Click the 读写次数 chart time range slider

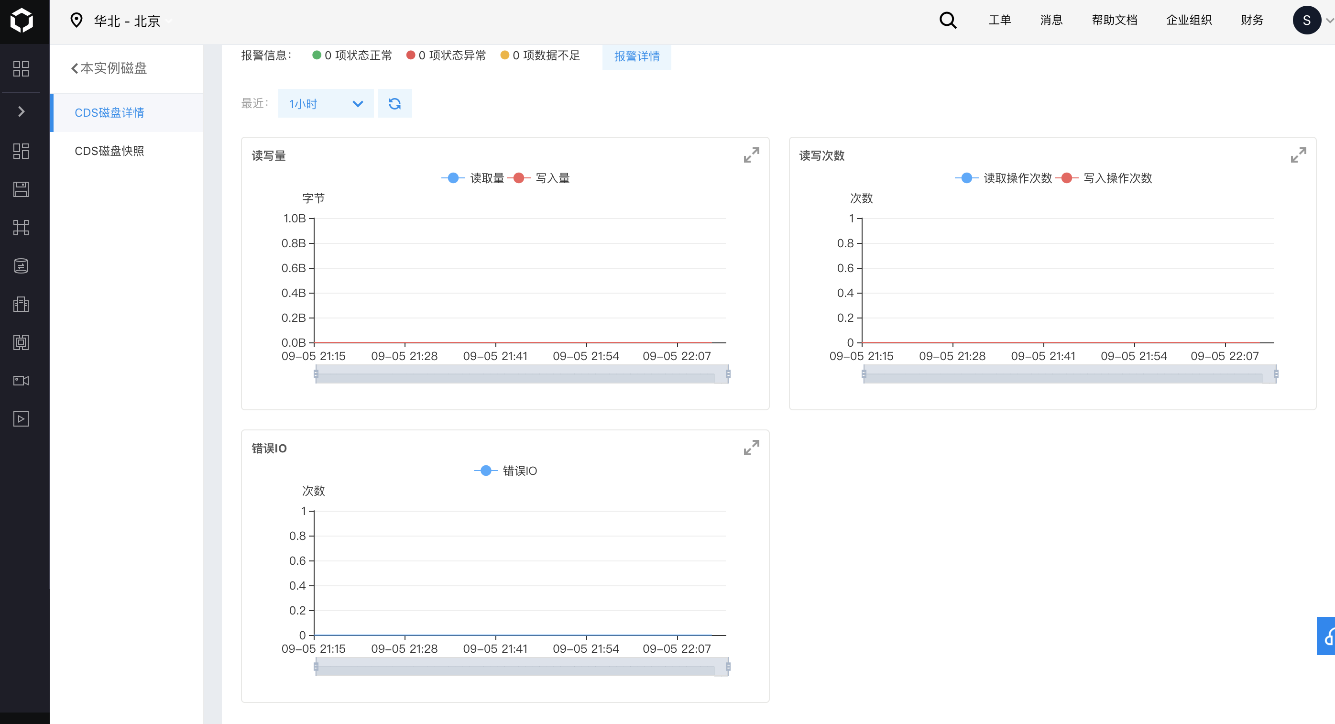point(1070,374)
